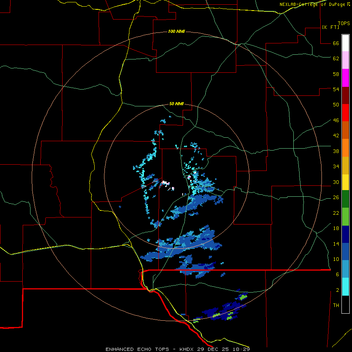Click the dark red maroon legend swatch
The width and height of the screenshot is (352, 352).
[x=345, y=95]
